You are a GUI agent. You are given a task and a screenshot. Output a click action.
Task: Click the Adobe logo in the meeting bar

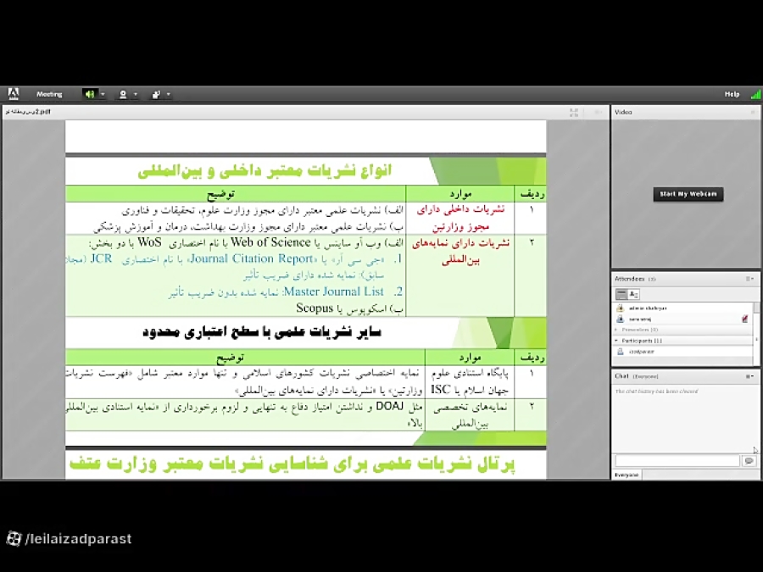point(13,93)
